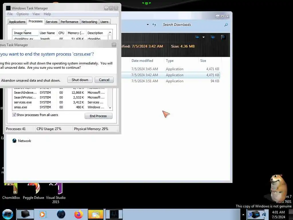Click the CPU Usage: 27% status entry
293x220 pixels.
coord(49,129)
